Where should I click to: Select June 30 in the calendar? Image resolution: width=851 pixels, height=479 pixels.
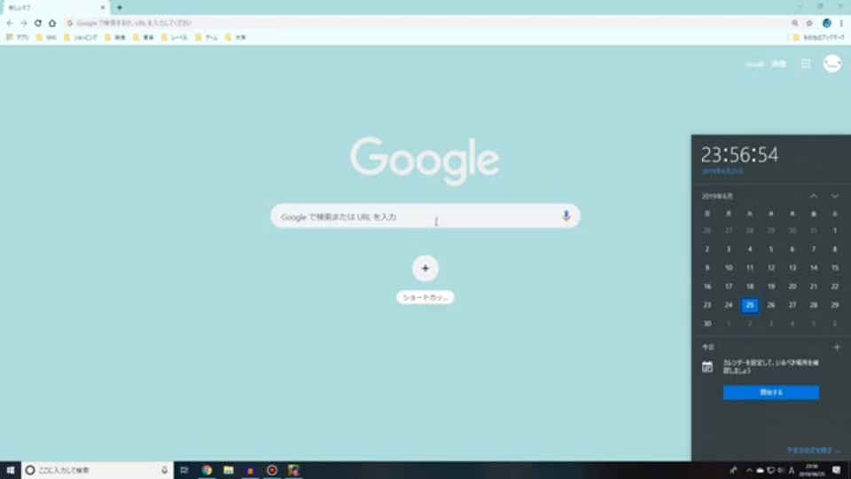point(707,324)
